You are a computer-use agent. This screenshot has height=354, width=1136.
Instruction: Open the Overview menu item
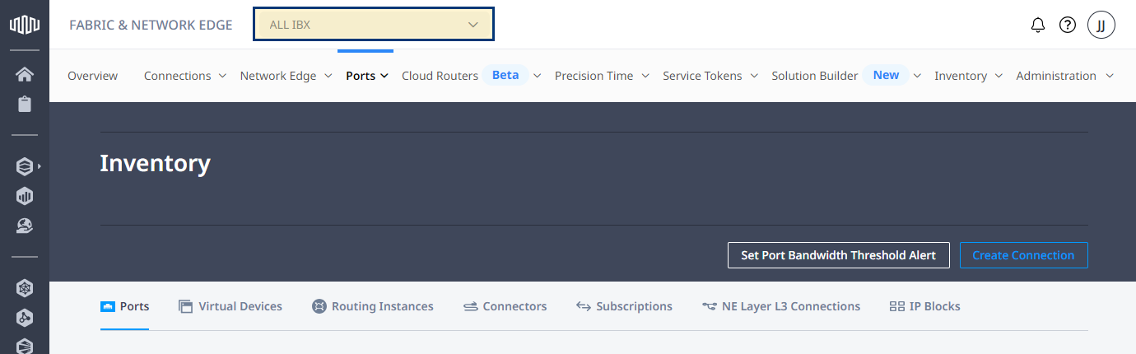coord(92,76)
